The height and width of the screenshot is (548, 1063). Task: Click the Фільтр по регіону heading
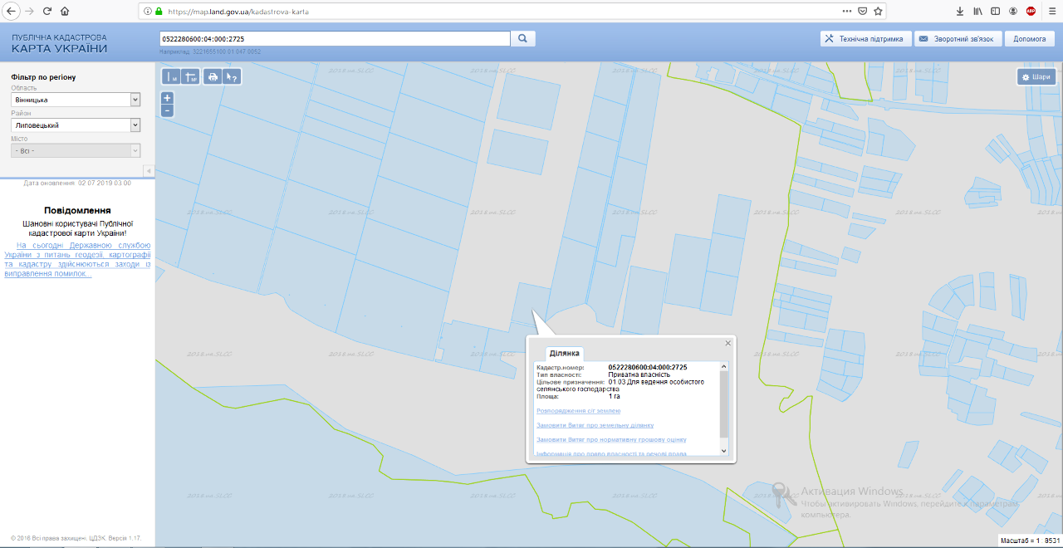coord(43,77)
